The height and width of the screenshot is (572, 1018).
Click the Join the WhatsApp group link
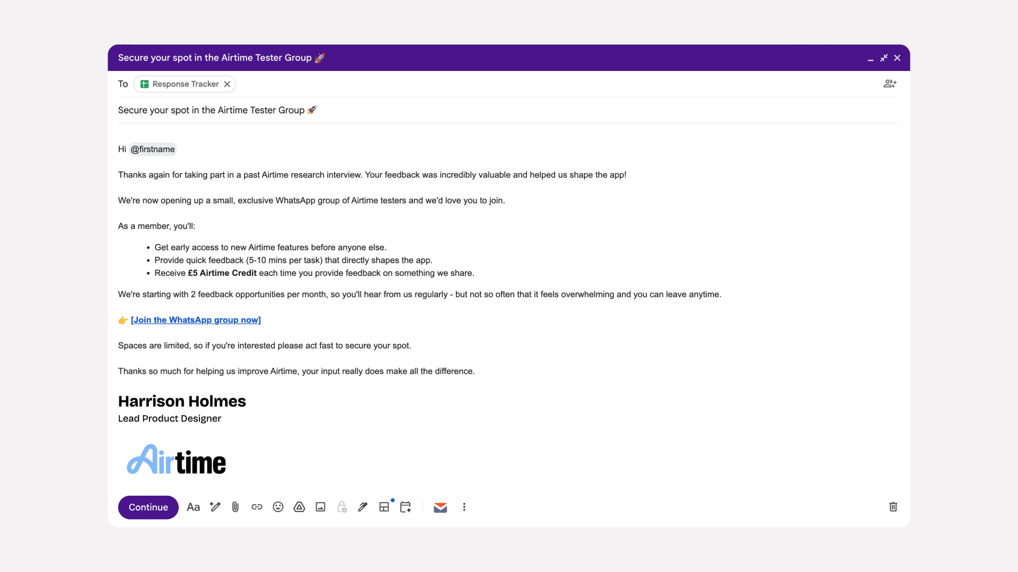196,320
